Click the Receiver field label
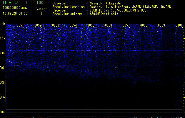The width and height of the screenshot is (185, 118). point(60,10)
